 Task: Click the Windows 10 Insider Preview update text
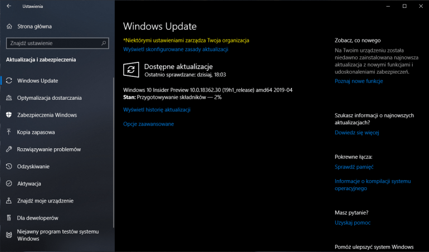pos(208,90)
